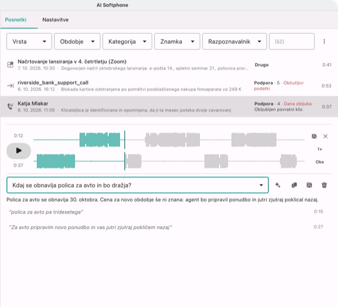
Task: Run the AI sparkle generate icon
Action: (278, 185)
